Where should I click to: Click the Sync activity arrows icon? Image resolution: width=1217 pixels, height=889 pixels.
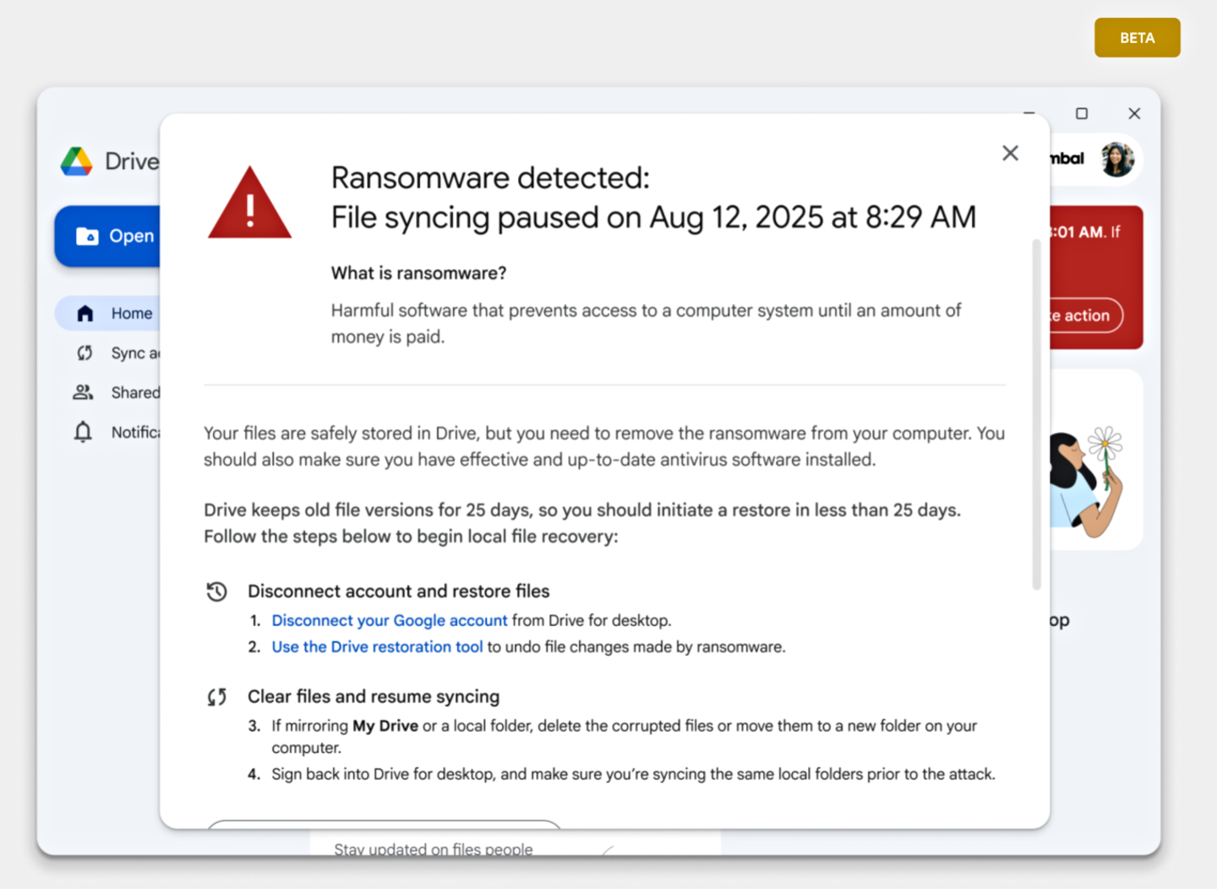click(x=85, y=352)
